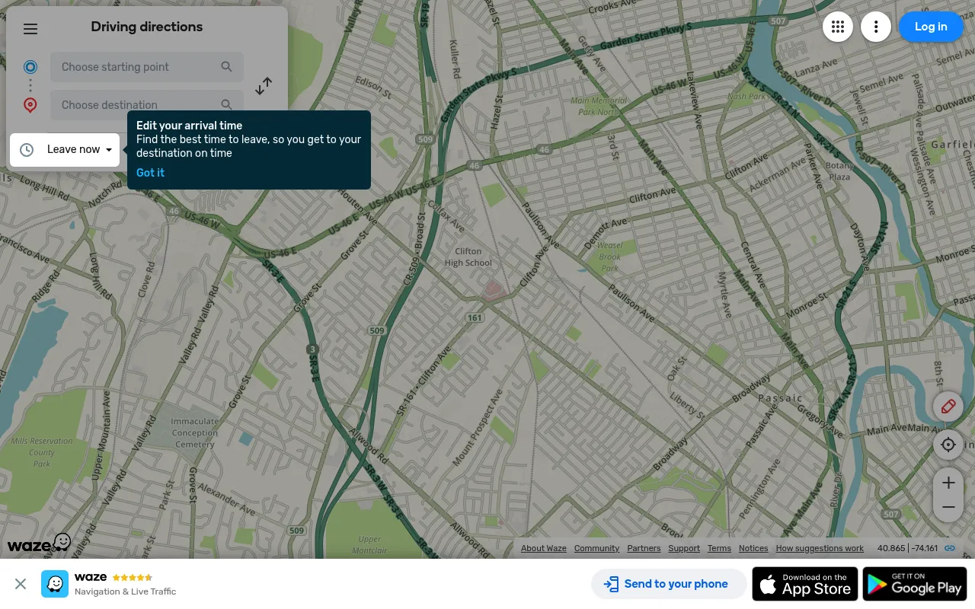
Task: Close the Waze app banner
Action: click(x=21, y=584)
